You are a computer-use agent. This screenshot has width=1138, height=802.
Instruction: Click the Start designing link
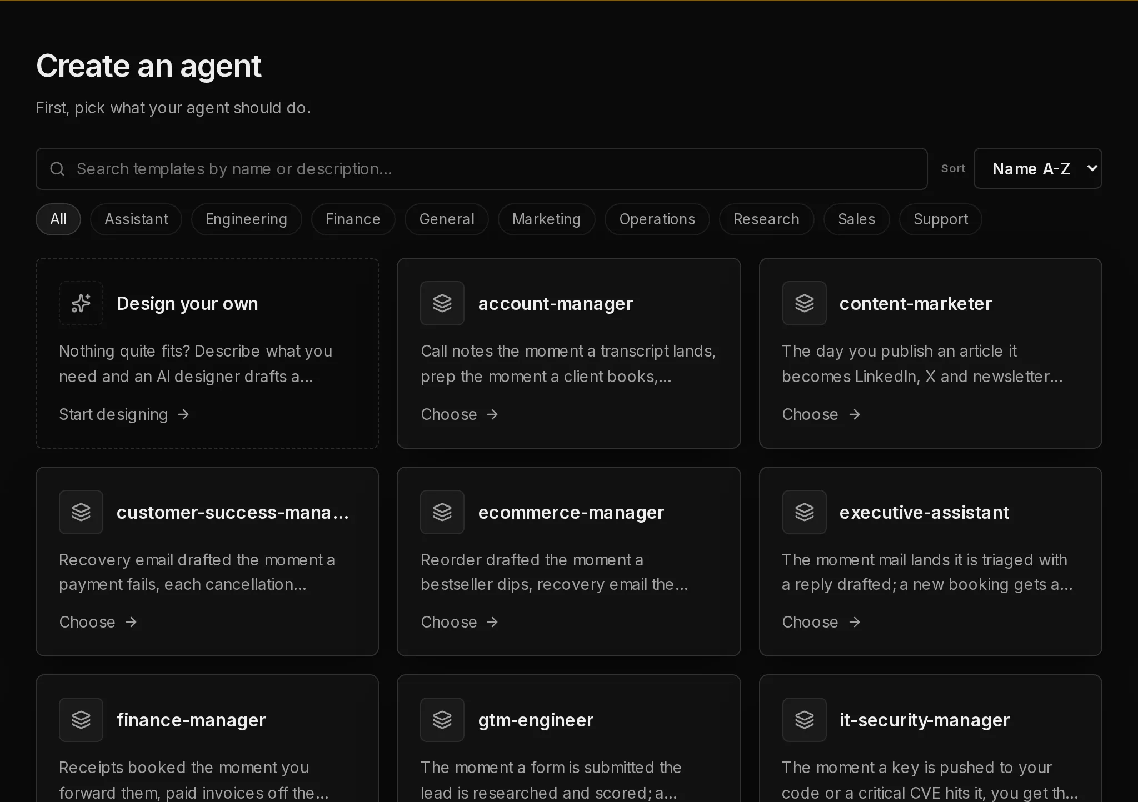[x=124, y=414]
